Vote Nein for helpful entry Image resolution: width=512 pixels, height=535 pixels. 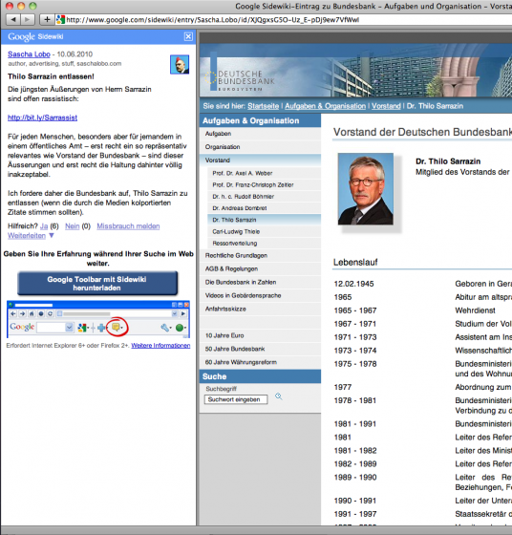(x=72, y=226)
